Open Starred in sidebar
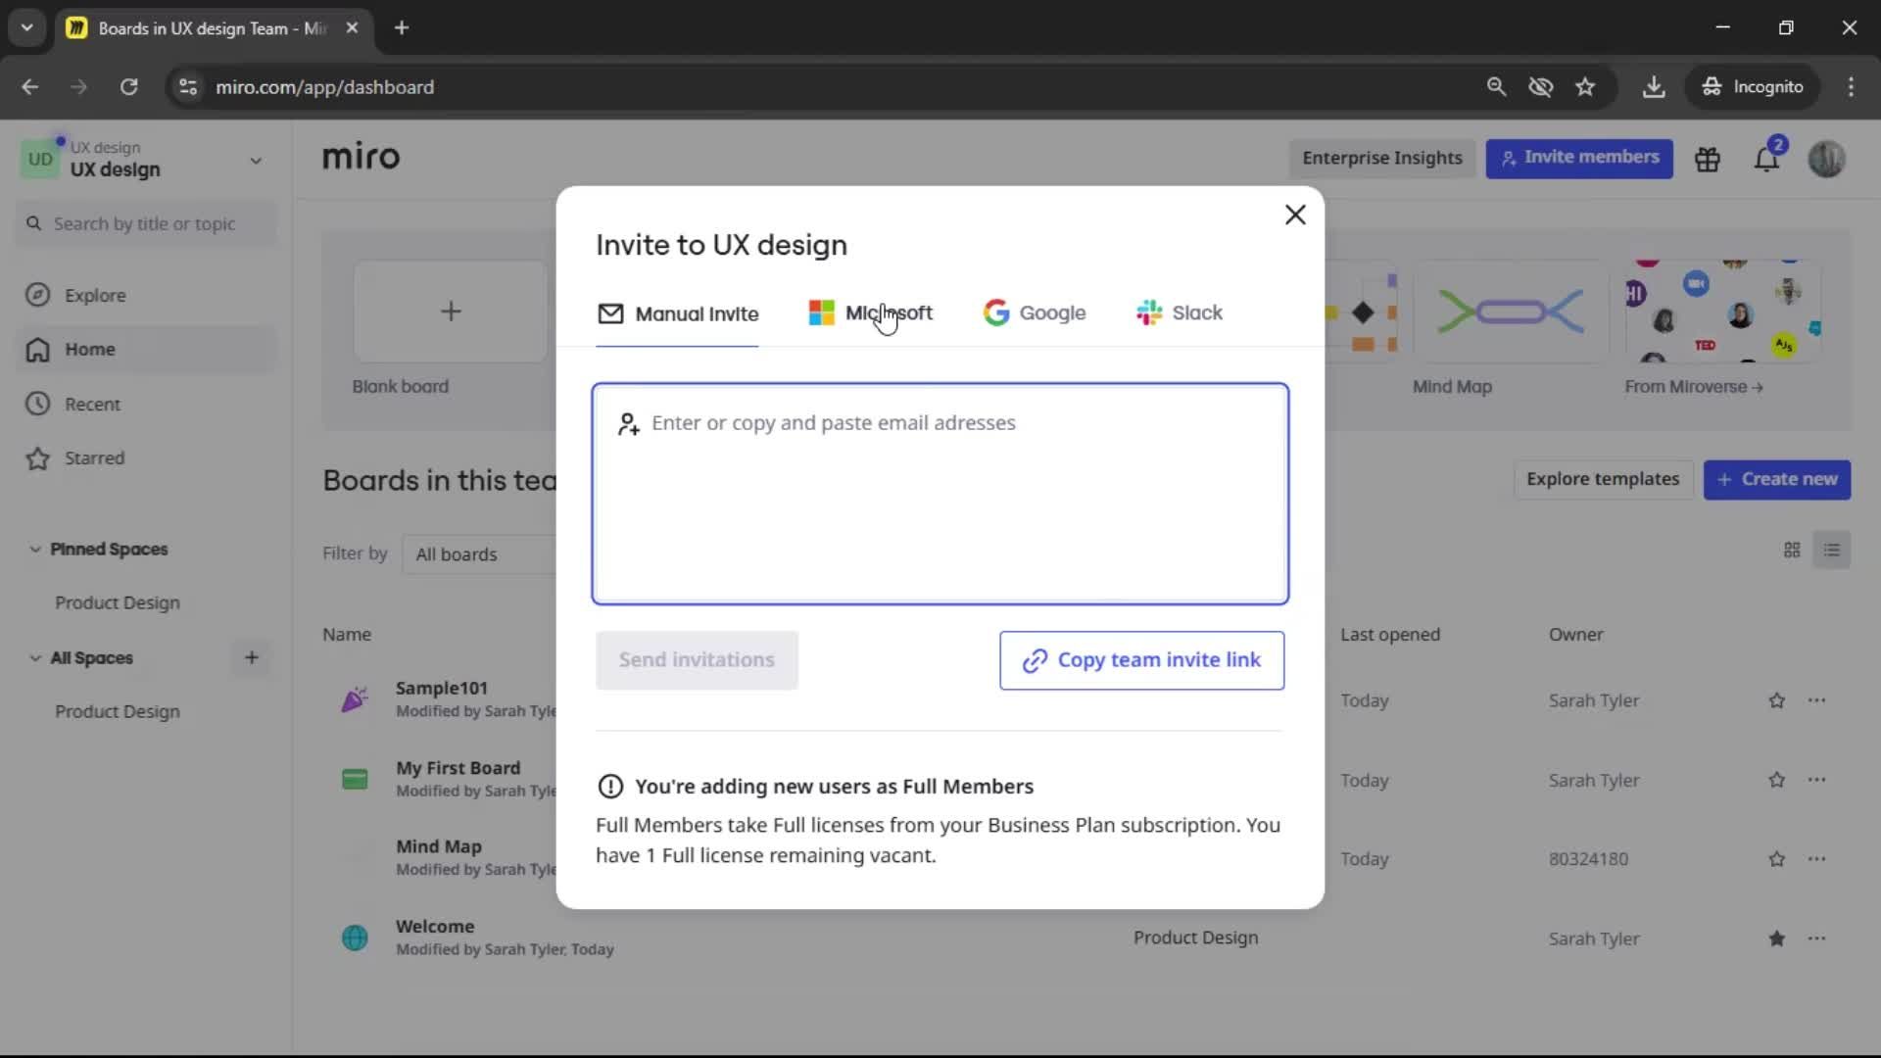 coord(147,458)
